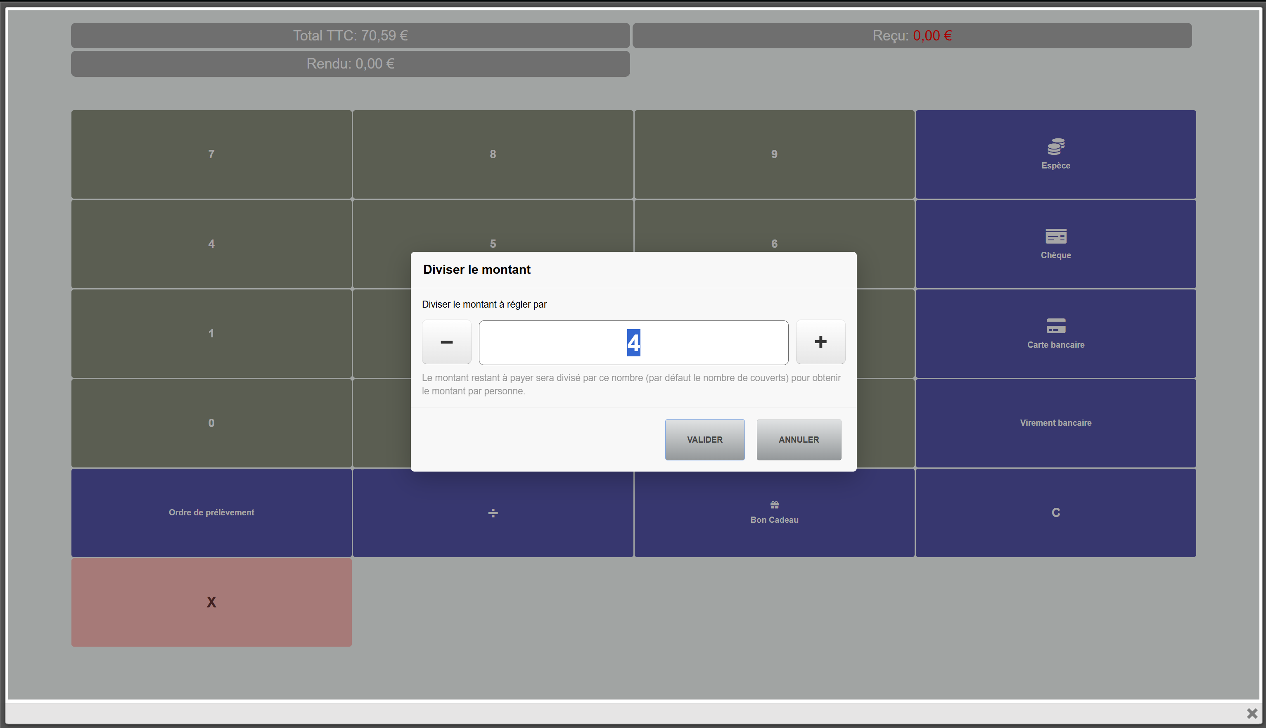Select the Bon Cadeau gift icon
The height and width of the screenshot is (728, 1266).
pos(774,505)
